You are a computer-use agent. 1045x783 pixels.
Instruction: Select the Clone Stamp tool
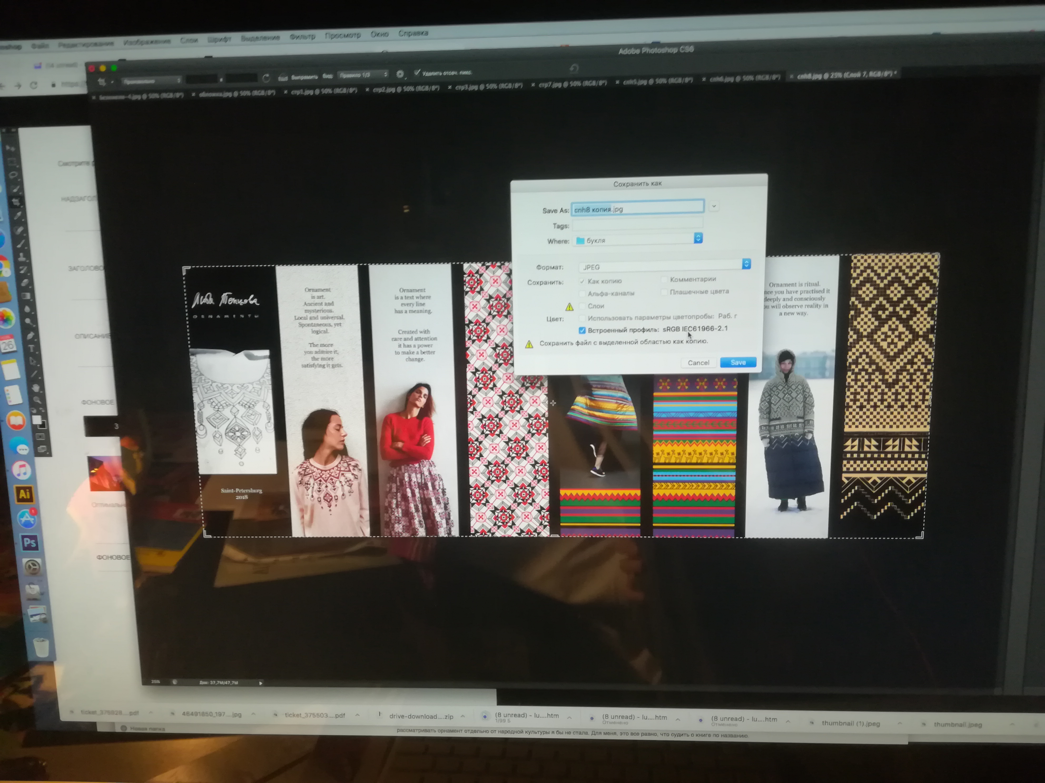22,257
